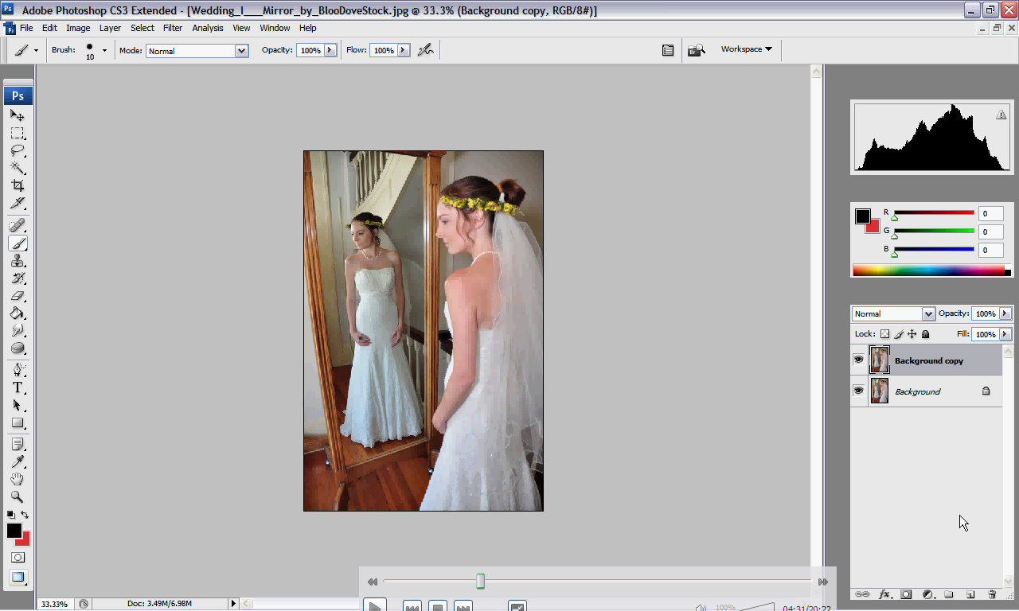Select the Path Selection tool
This screenshot has height=611, width=1019.
click(x=18, y=406)
